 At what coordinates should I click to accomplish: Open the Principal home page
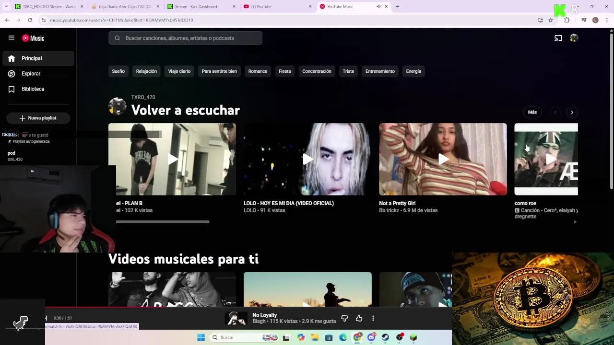coord(38,58)
